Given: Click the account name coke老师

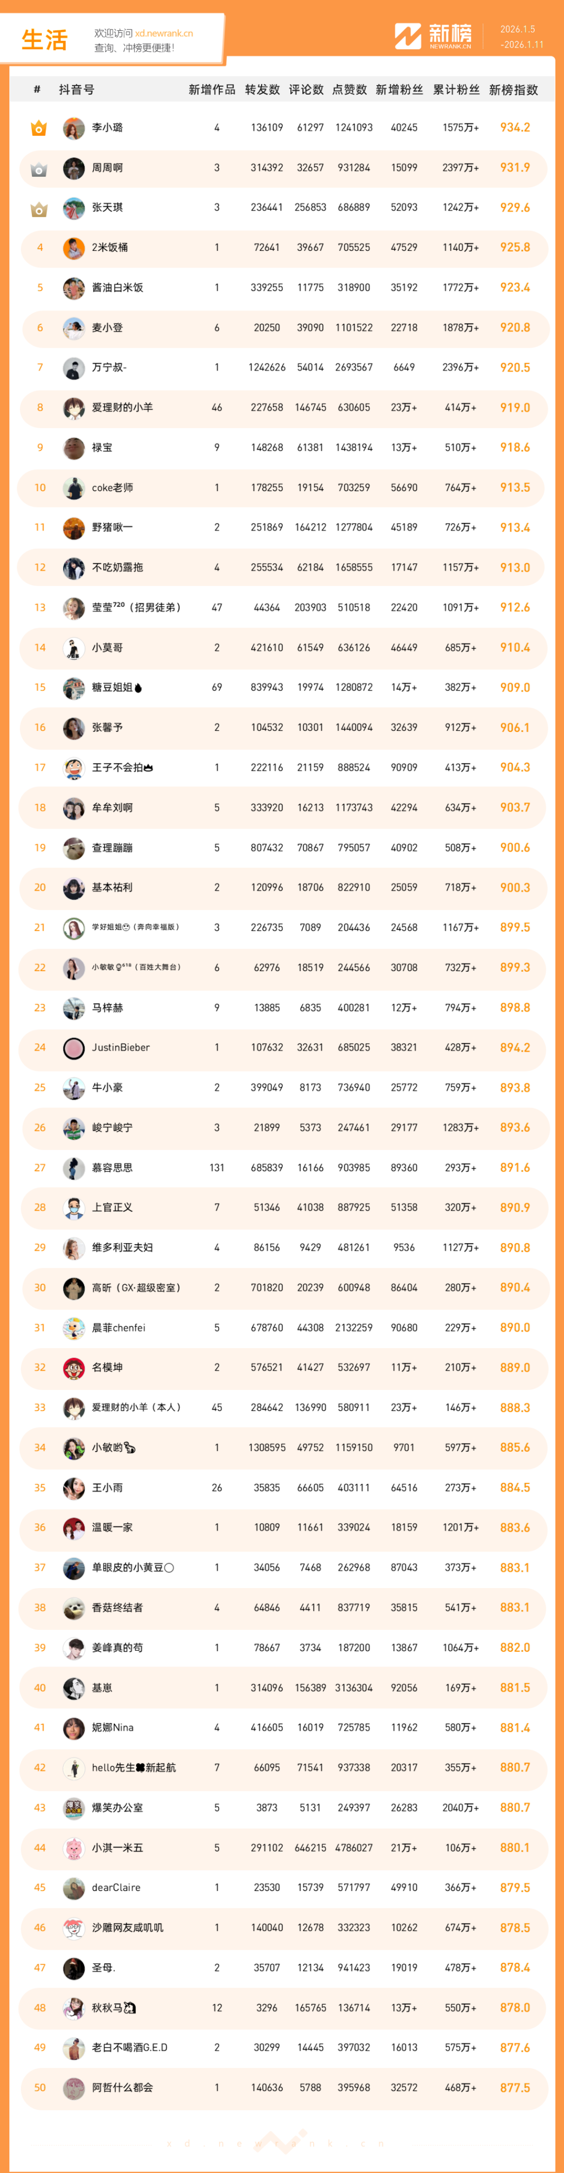Looking at the screenshot, I should pos(112,488).
